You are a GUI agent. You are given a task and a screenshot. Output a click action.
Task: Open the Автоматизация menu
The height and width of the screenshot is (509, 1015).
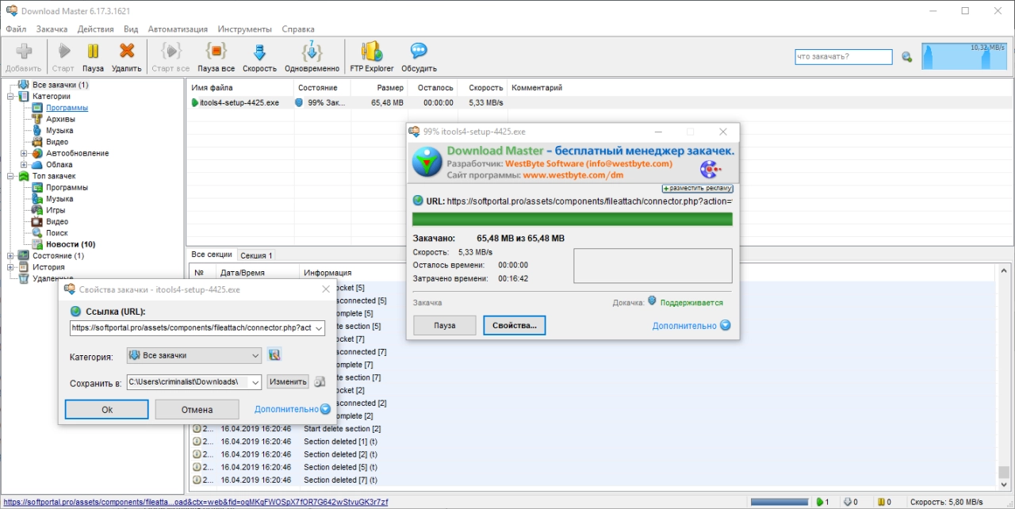point(178,29)
